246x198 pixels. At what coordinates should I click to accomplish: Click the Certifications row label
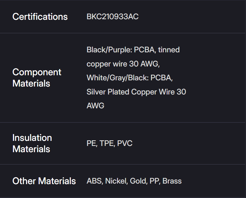[x=40, y=17]
